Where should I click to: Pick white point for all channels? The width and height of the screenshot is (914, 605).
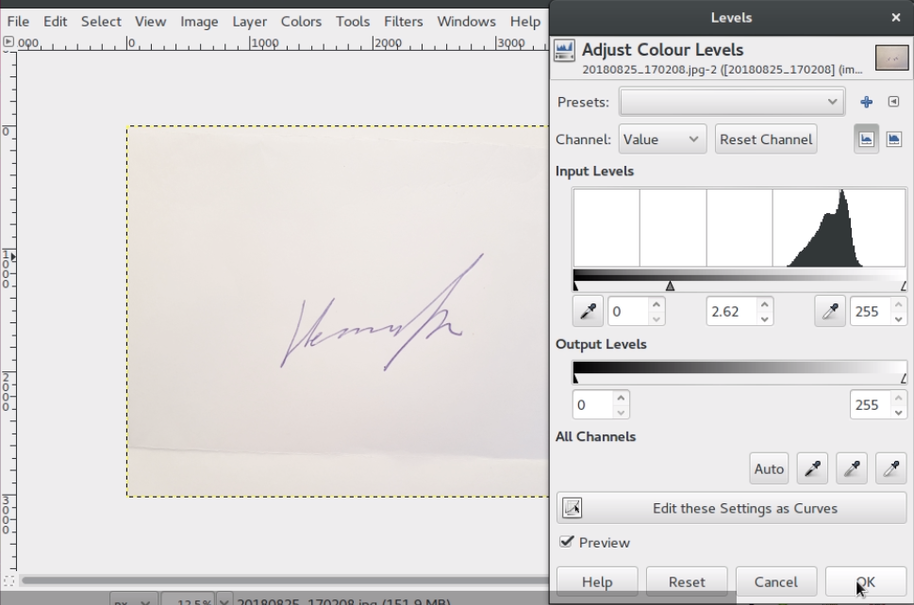tap(891, 468)
